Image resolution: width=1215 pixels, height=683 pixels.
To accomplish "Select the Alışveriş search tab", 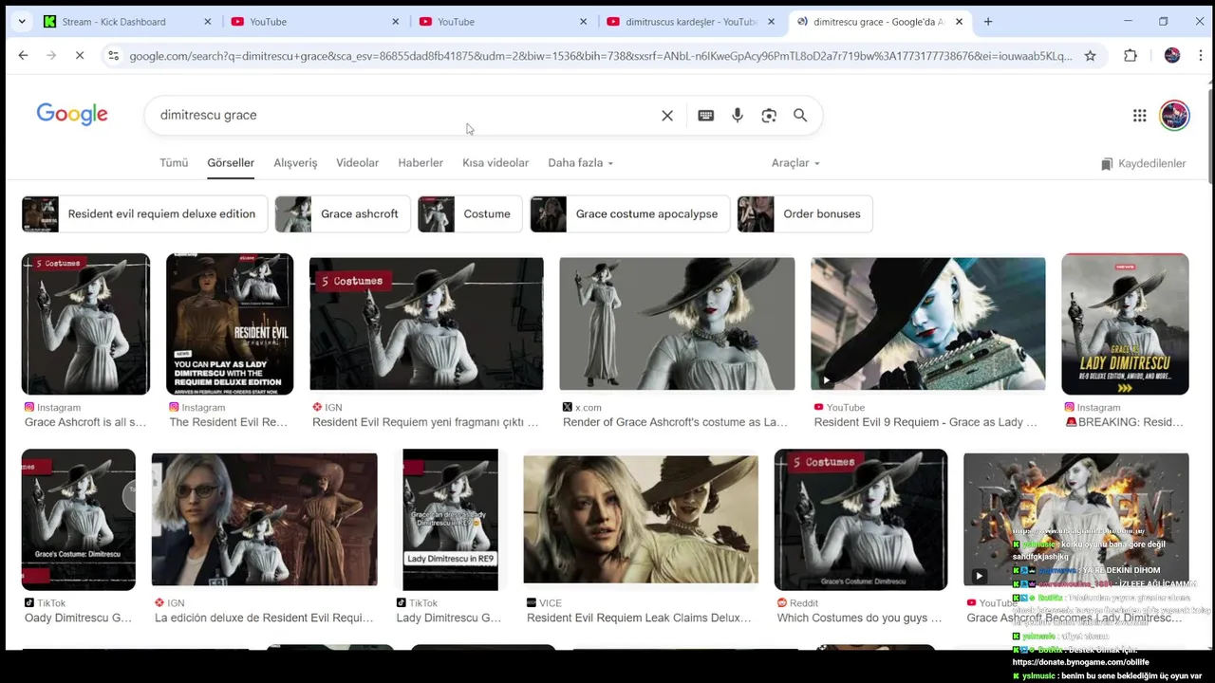I will (295, 163).
